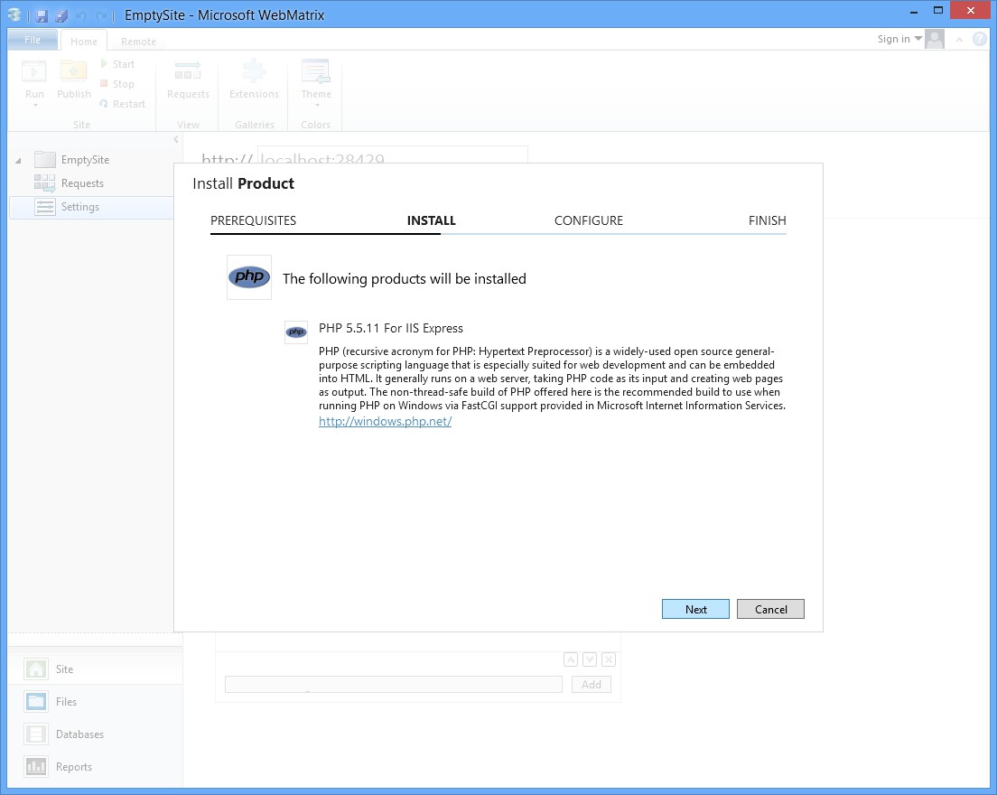Switch to the Remote ribbon tab
The height and width of the screenshot is (795, 997).
tap(138, 42)
